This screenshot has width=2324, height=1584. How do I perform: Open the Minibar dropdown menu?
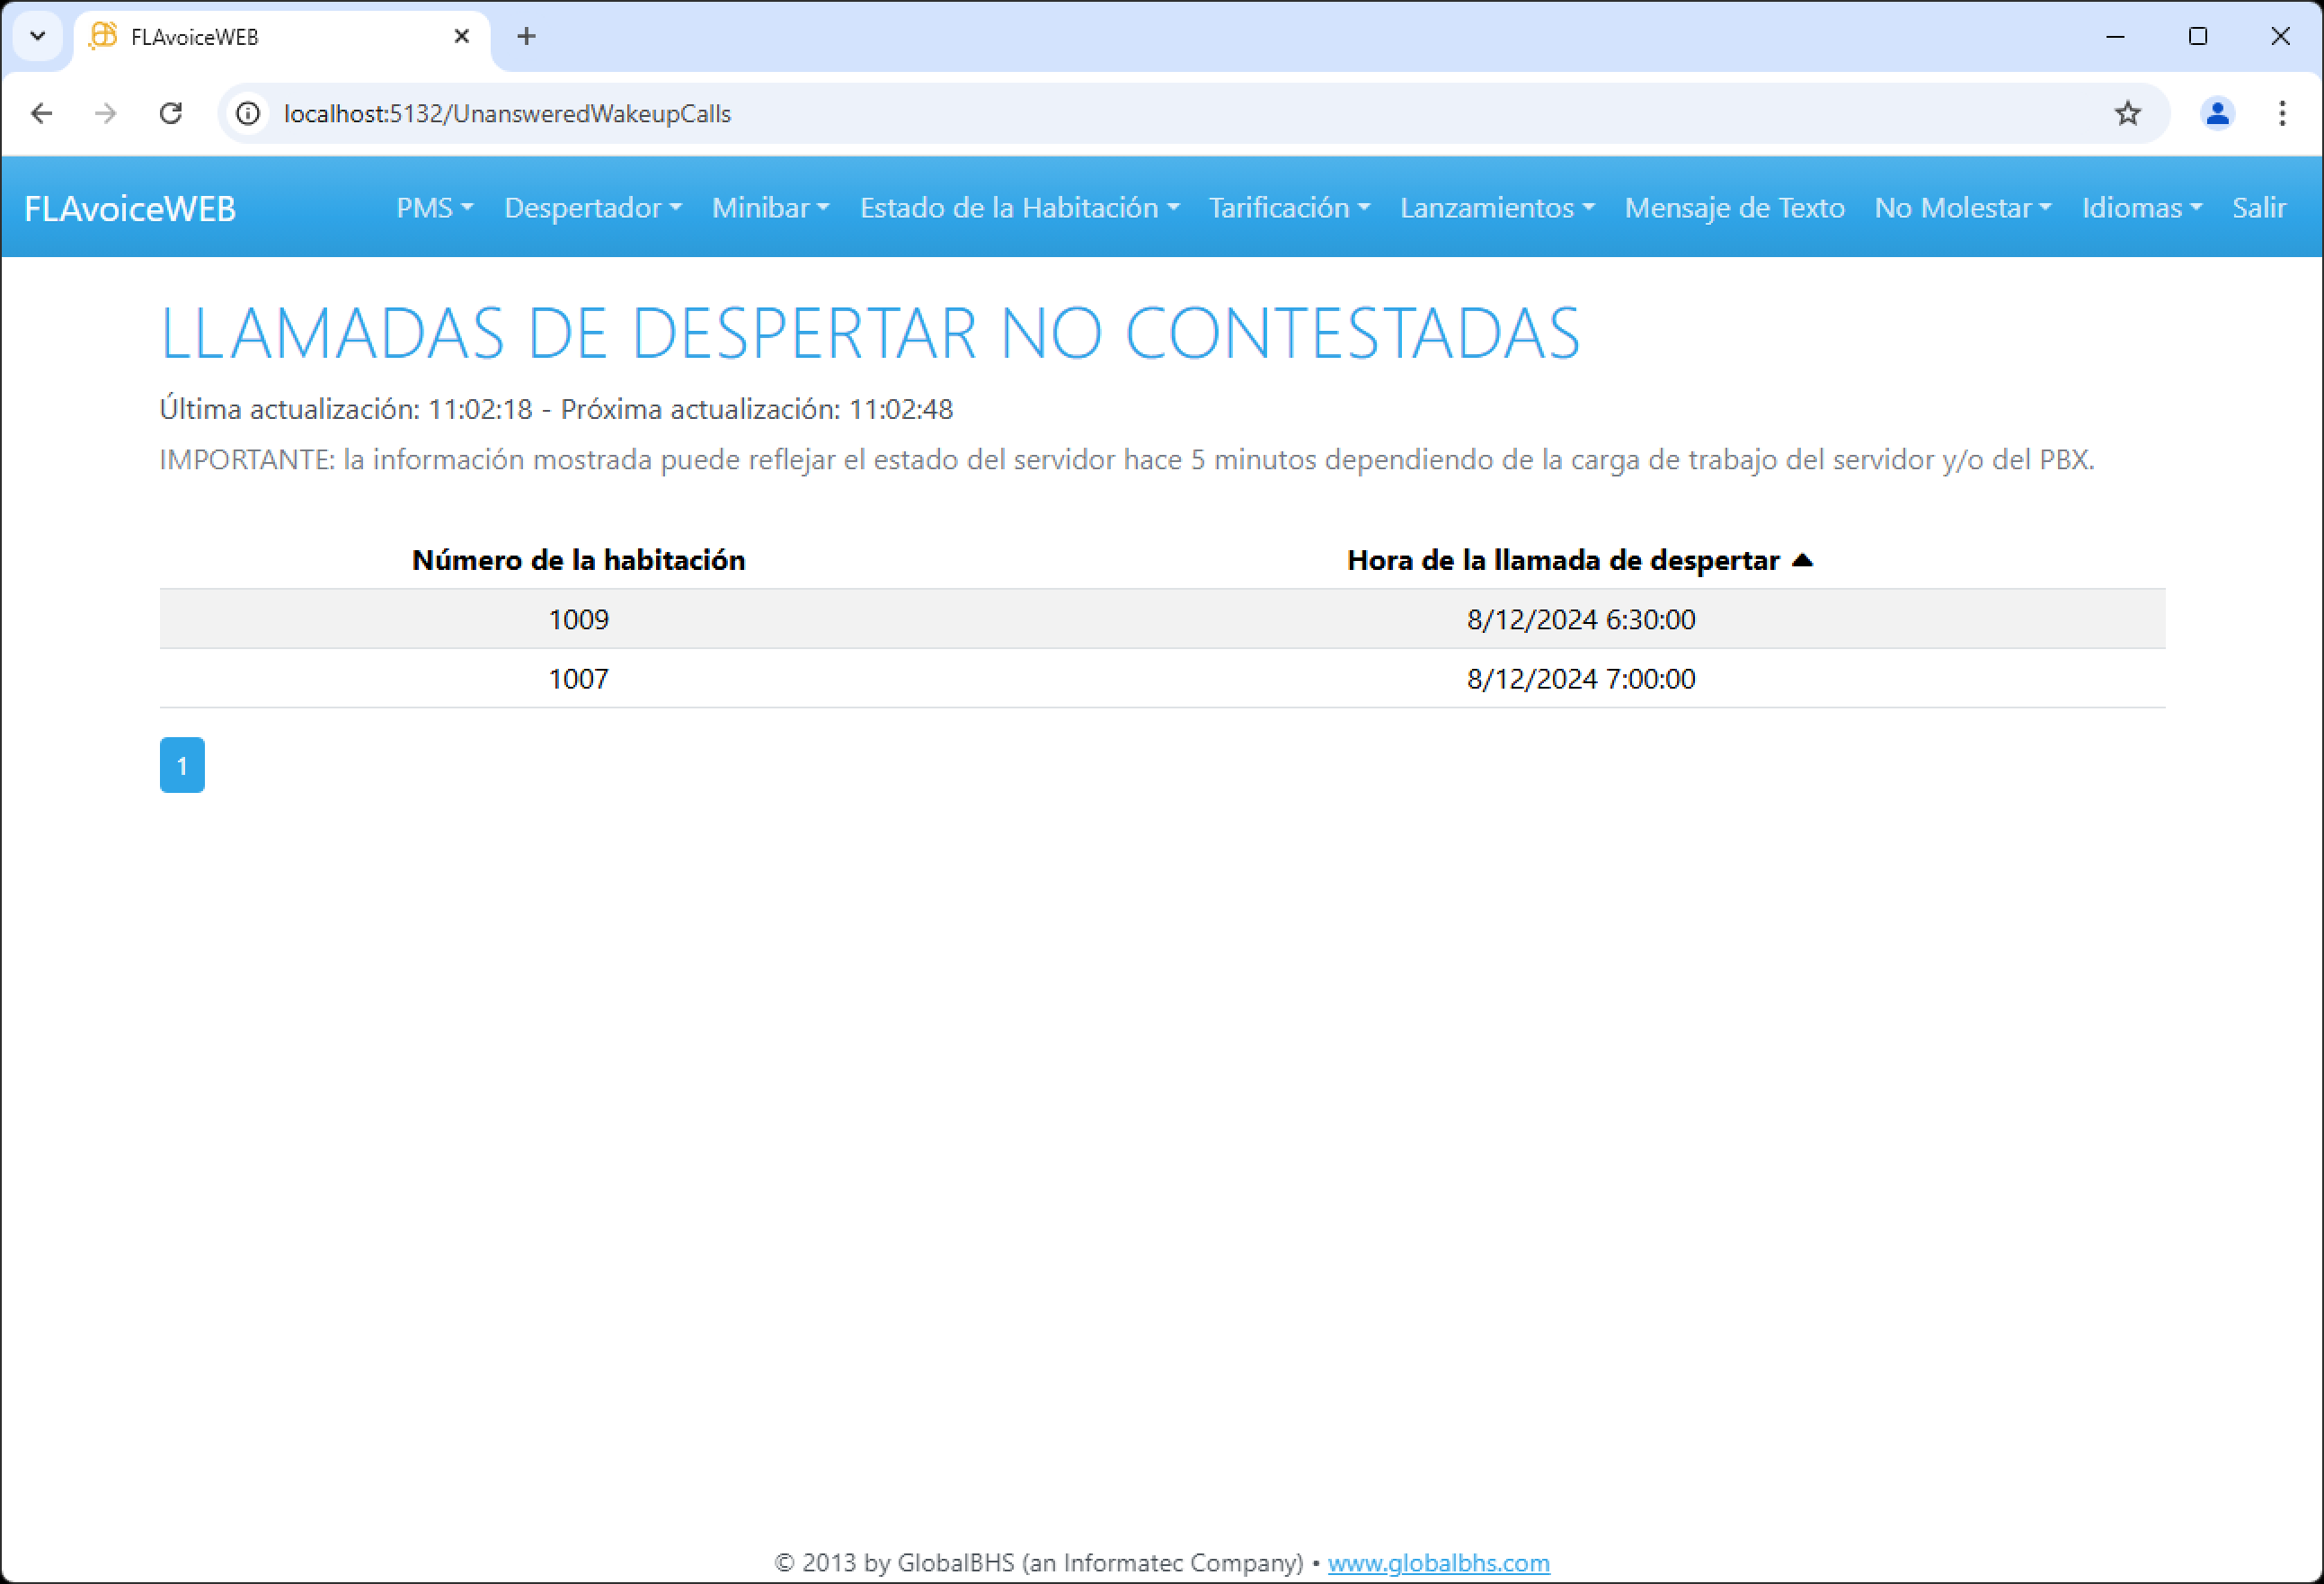tap(770, 209)
